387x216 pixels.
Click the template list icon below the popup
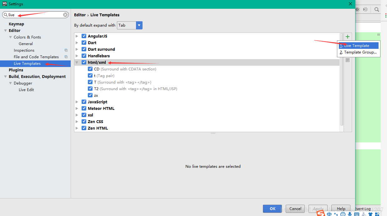(x=348, y=60)
